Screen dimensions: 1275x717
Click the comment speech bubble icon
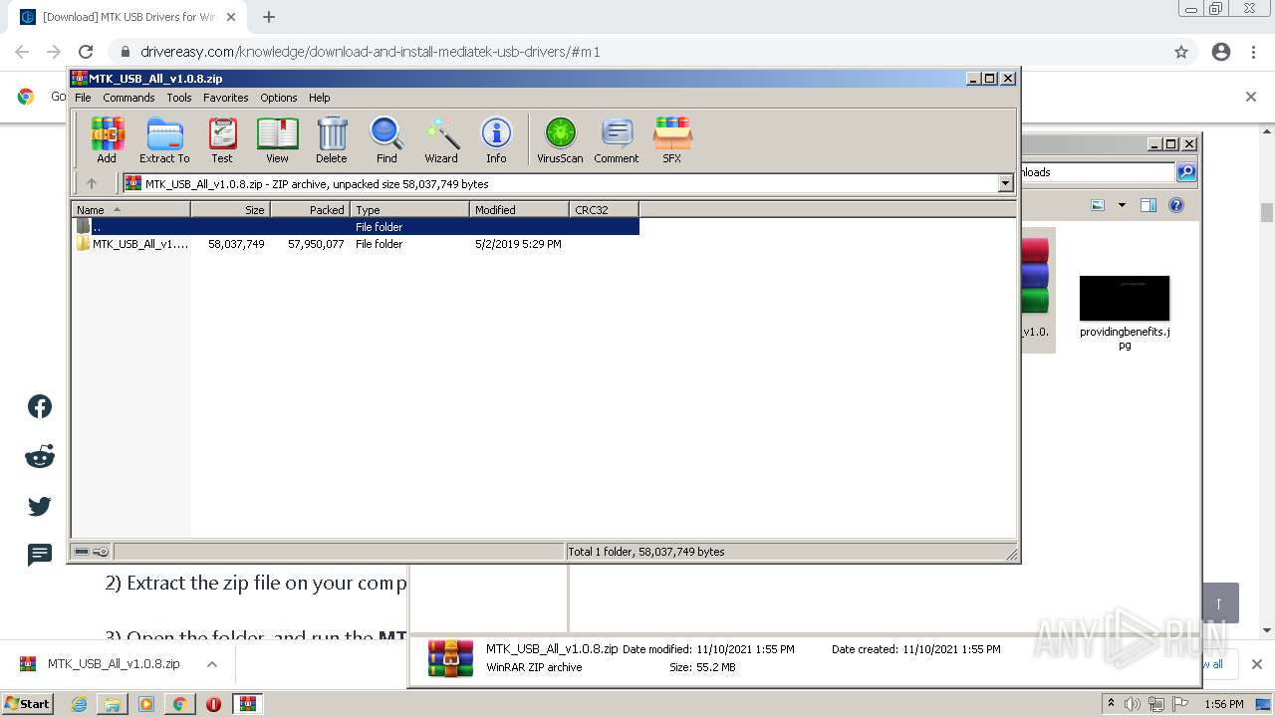40,555
